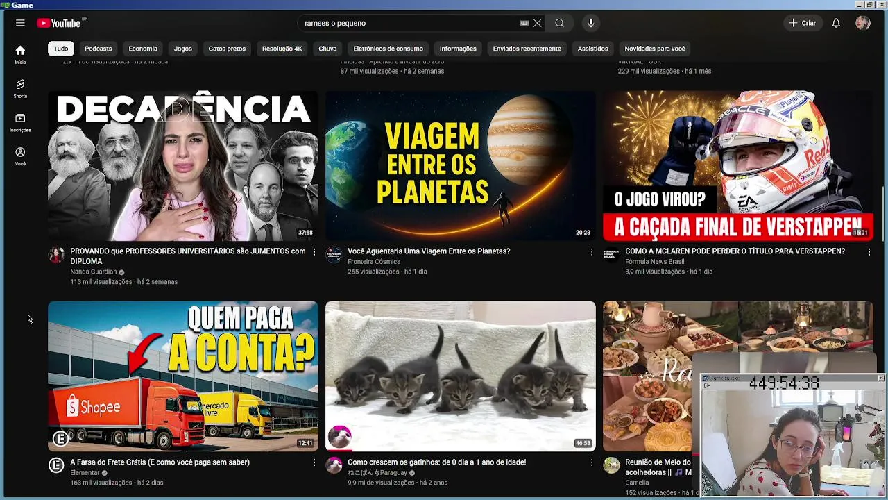This screenshot has width=888, height=500.
Task: Go to Início in sidebar
Action: (20, 55)
